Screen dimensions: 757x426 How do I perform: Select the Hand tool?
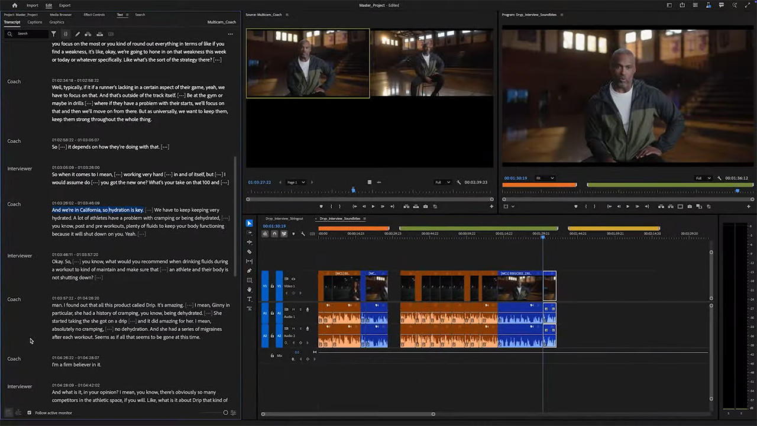(x=249, y=289)
